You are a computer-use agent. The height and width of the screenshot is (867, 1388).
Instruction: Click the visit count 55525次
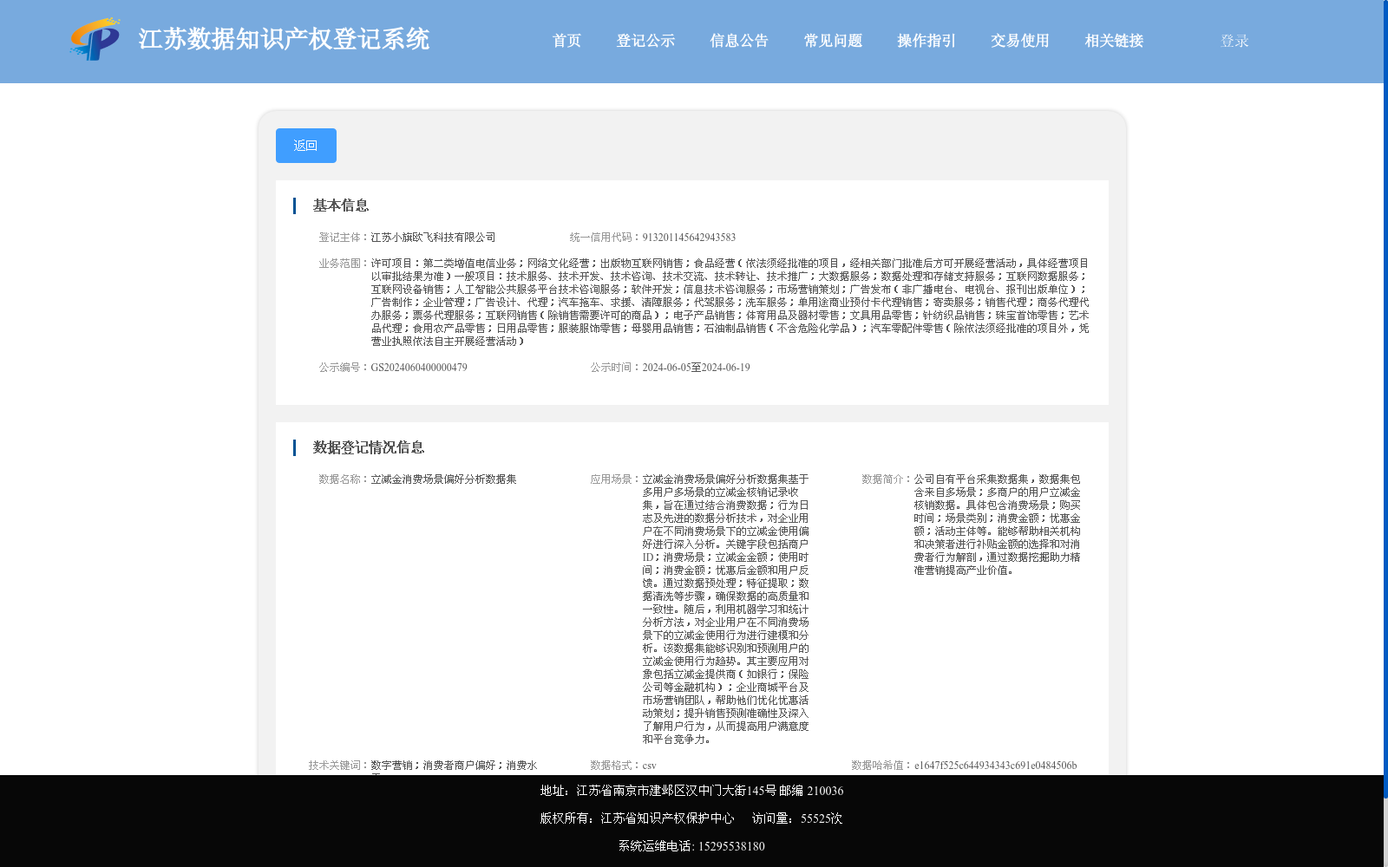pos(822,818)
